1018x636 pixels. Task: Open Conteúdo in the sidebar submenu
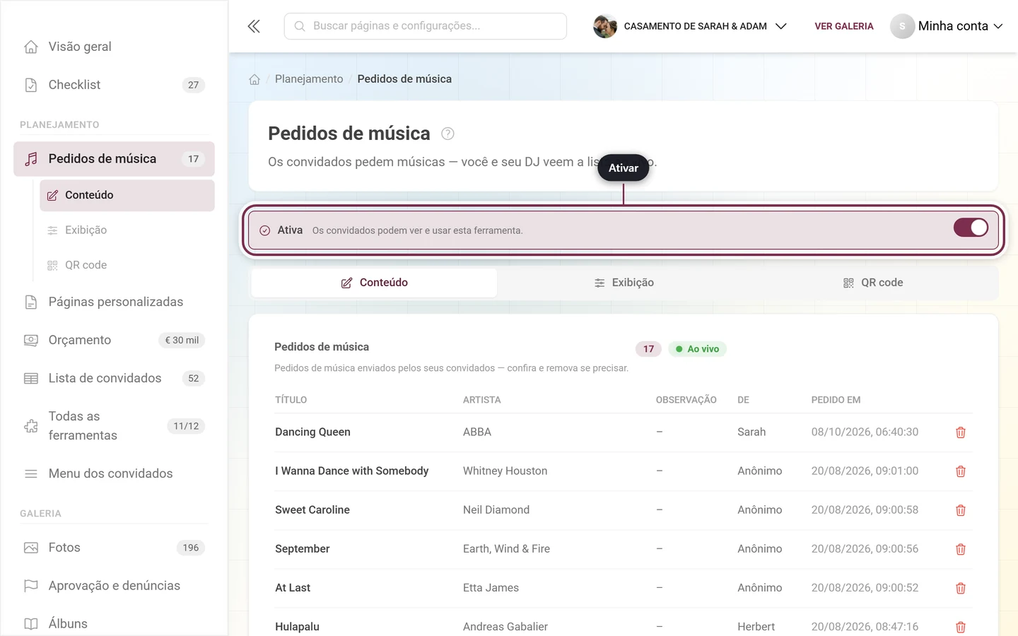click(x=127, y=195)
